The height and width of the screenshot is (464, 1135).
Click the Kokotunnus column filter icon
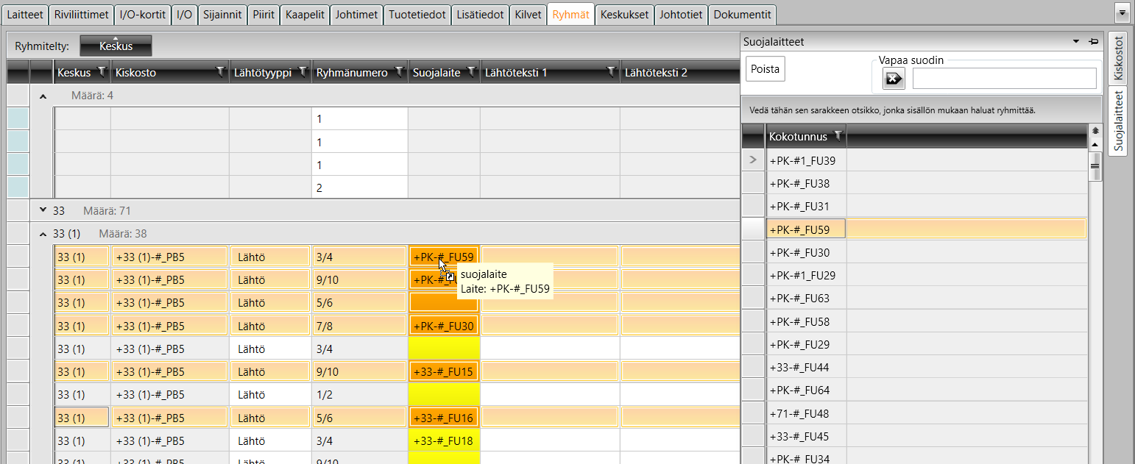pos(837,136)
